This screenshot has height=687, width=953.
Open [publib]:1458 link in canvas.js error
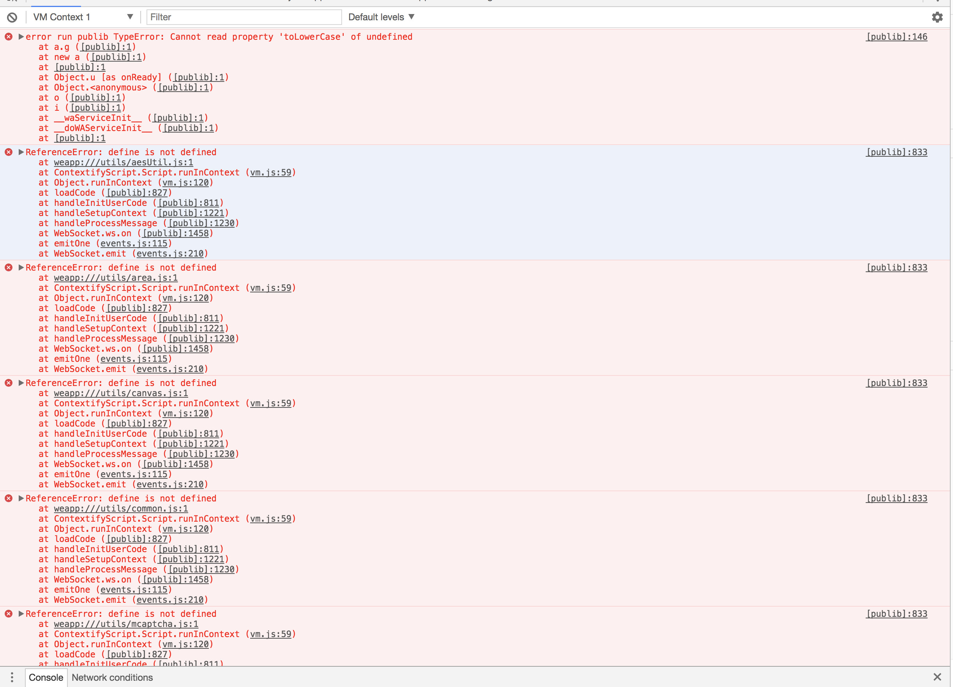pyautogui.click(x=176, y=464)
